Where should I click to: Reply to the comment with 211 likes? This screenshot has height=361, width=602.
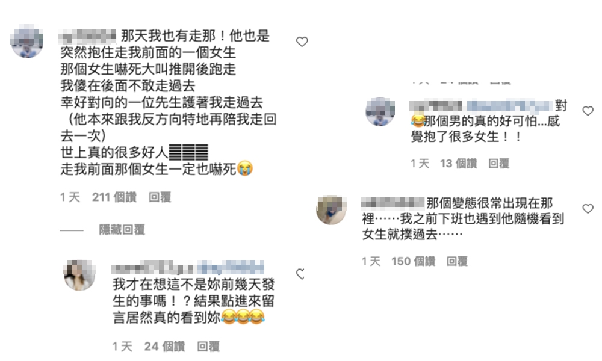pyautogui.click(x=160, y=197)
